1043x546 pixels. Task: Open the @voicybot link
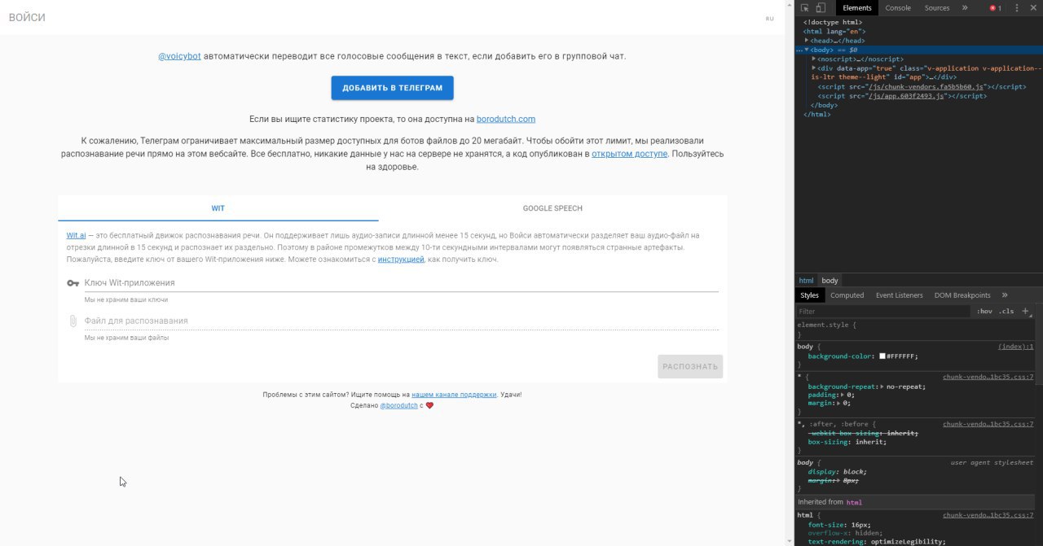tap(179, 56)
